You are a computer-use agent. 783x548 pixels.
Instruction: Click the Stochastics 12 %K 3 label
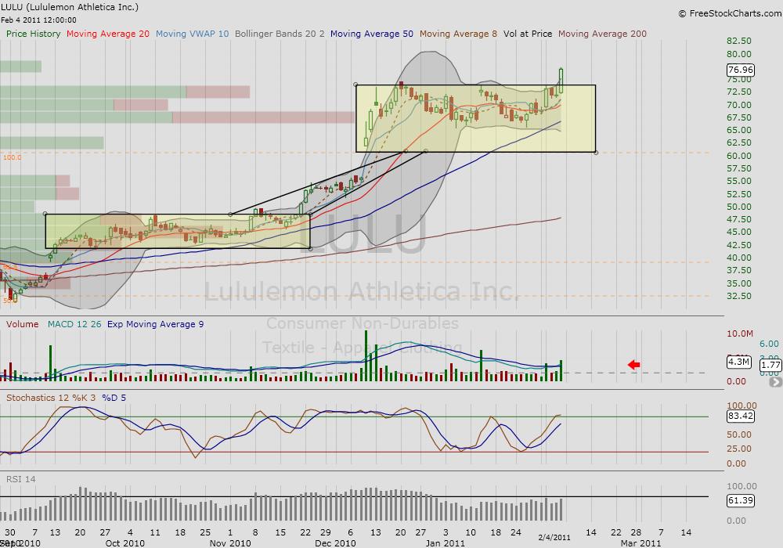tap(51, 398)
